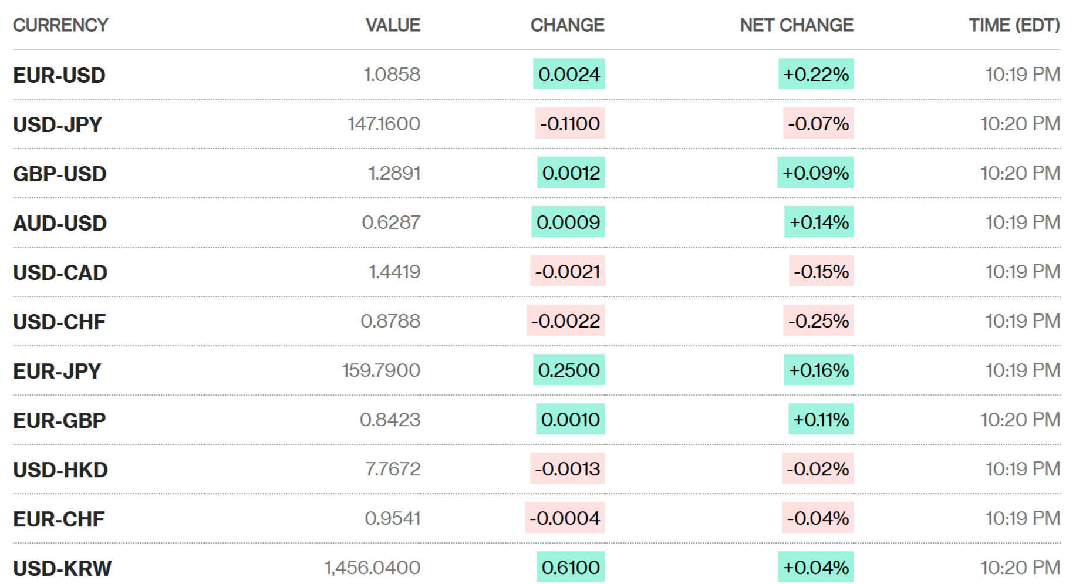Click the VALUE column header
The height and width of the screenshot is (584, 1076).
pyautogui.click(x=393, y=25)
